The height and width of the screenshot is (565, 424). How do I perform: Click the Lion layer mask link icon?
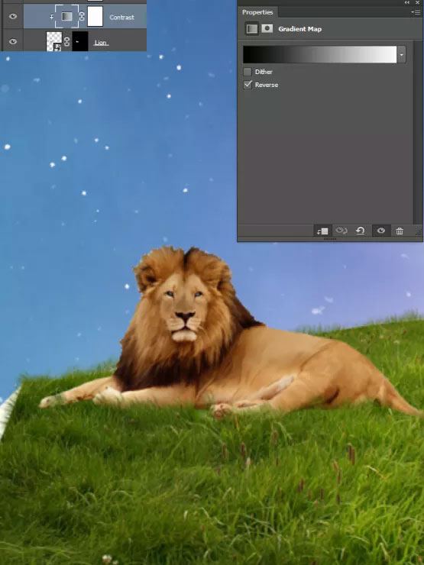67,42
